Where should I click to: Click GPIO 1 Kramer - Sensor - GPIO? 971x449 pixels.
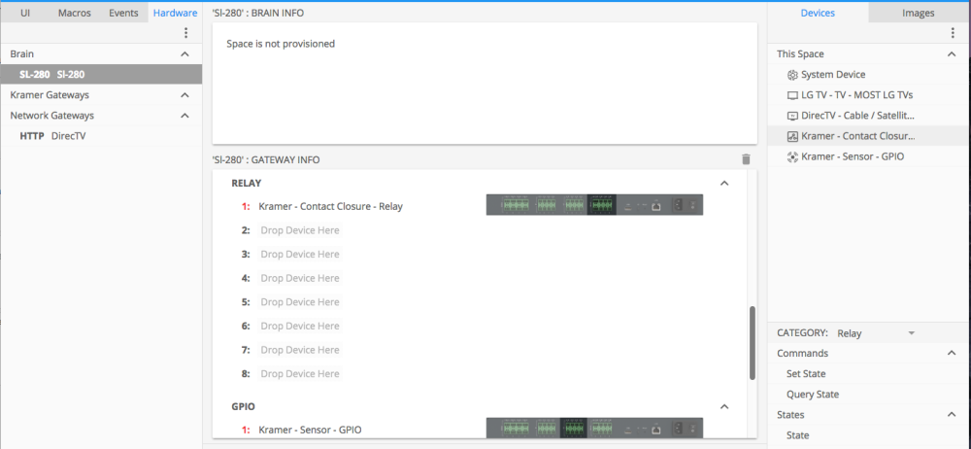pos(311,430)
